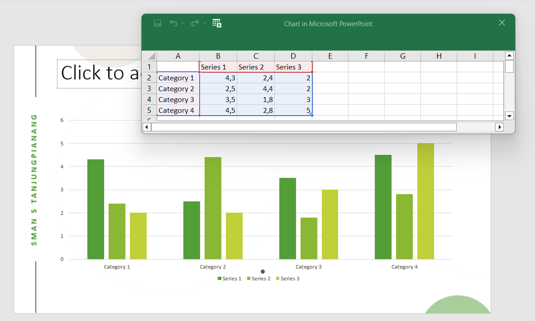Click the horizontal scrollbar left arrow
535x321 pixels.
click(x=147, y=127)
